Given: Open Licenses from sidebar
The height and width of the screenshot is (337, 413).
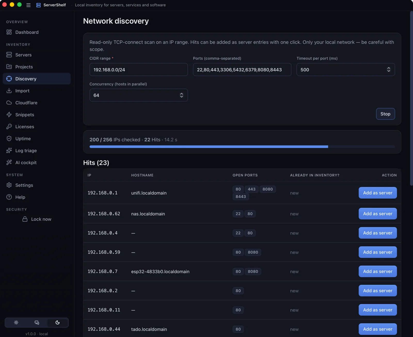Looking at the screenshot, I should 37,126.
